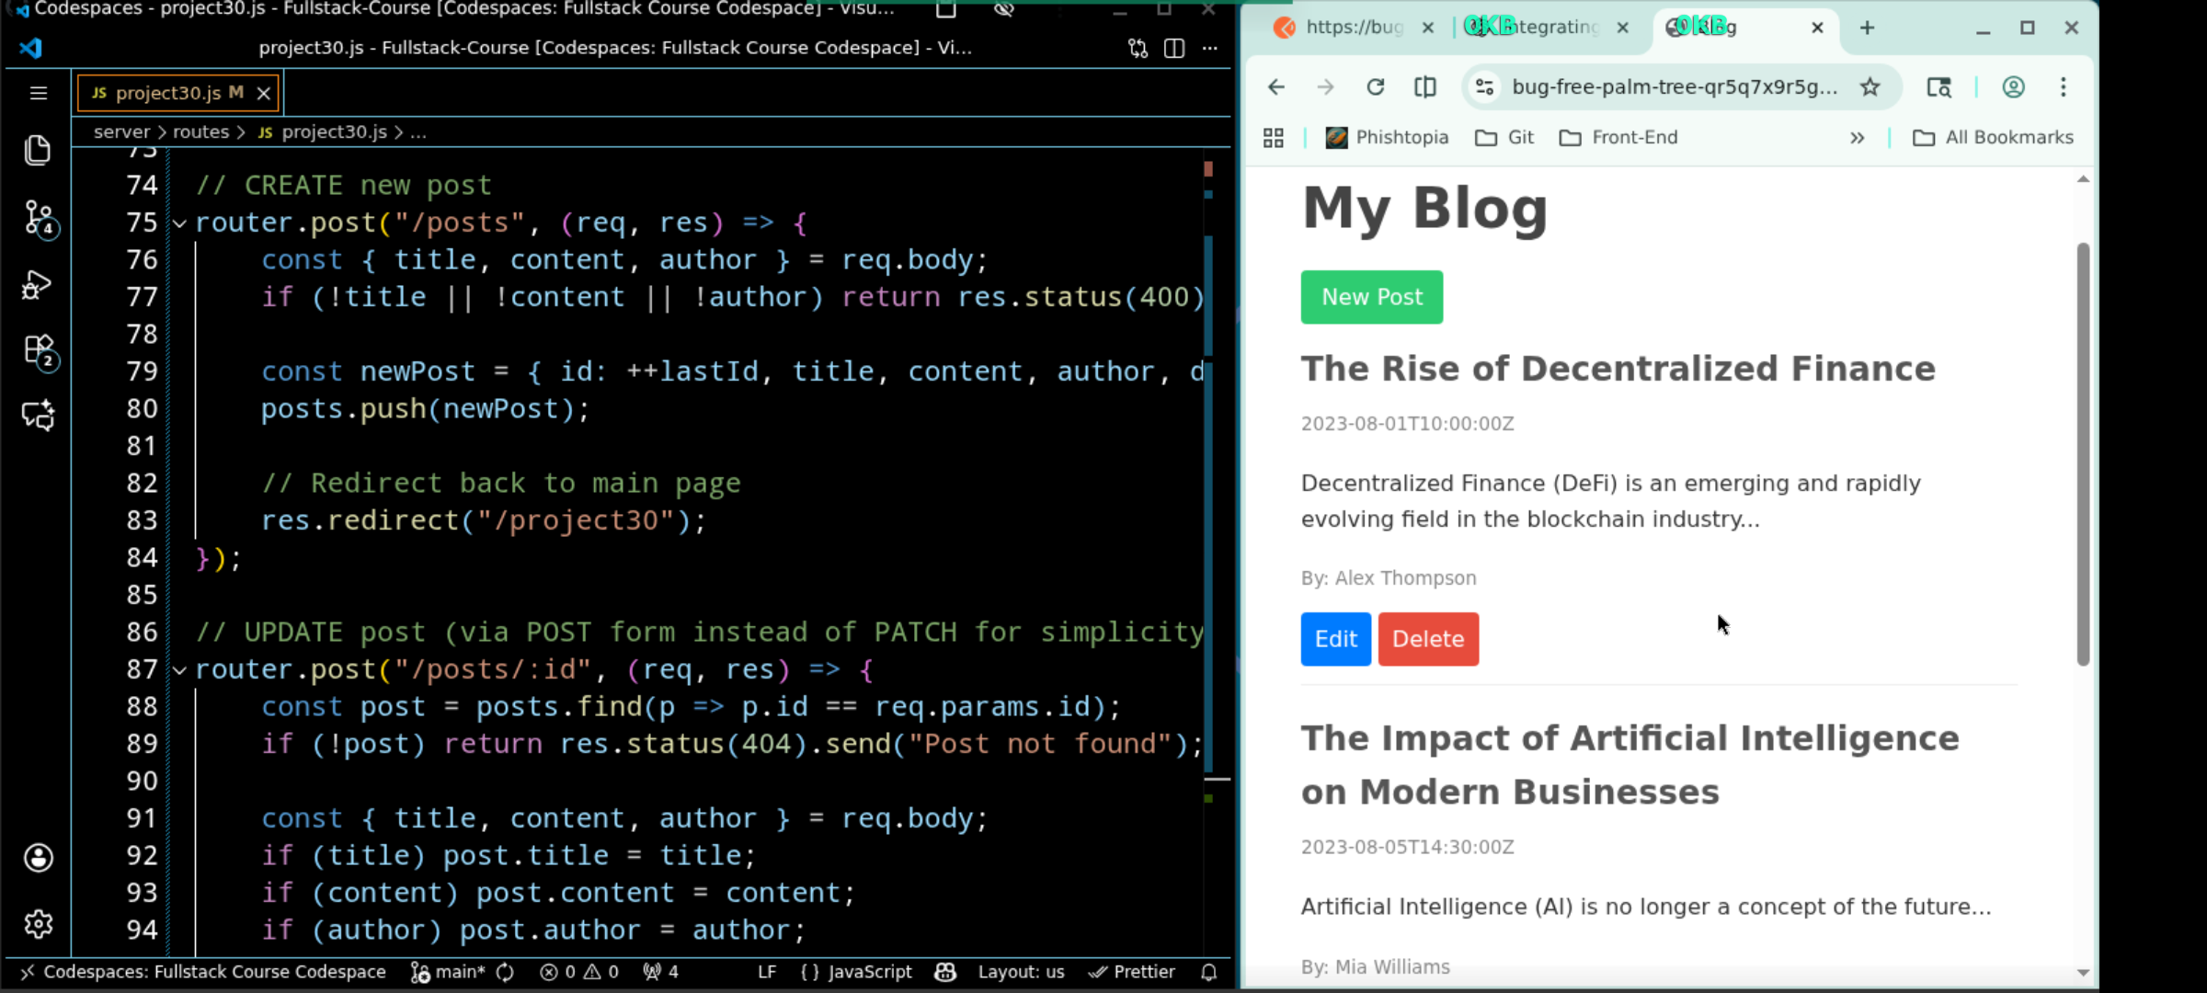Collapse the router.post('/posts') code block

tap(179, 223)
